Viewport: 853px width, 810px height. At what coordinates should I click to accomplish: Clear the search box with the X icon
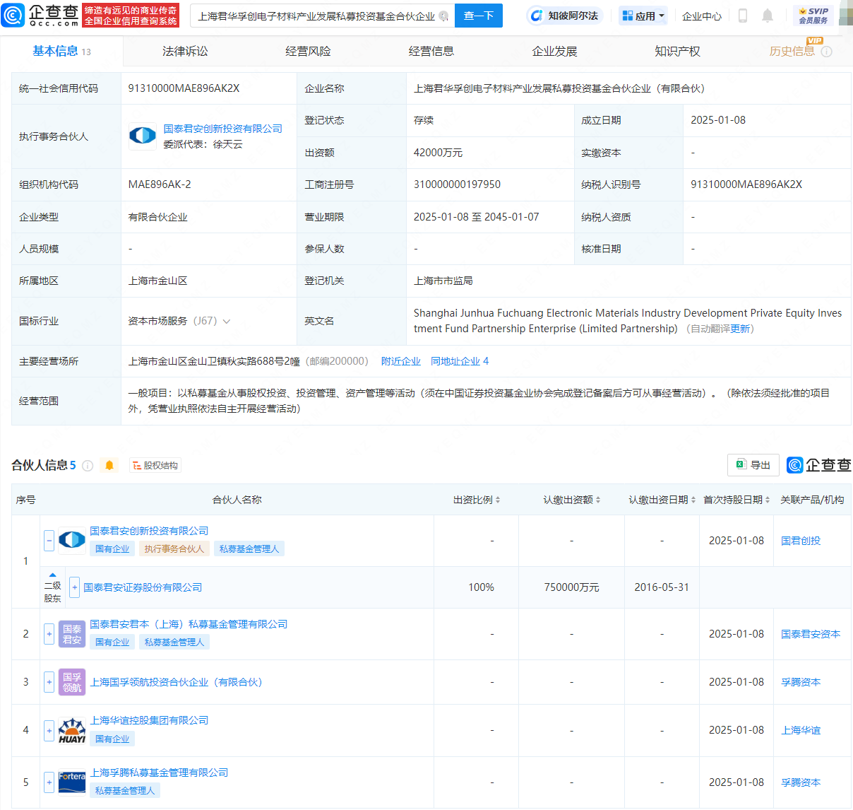pyautogui.click(x=443, y=16)
